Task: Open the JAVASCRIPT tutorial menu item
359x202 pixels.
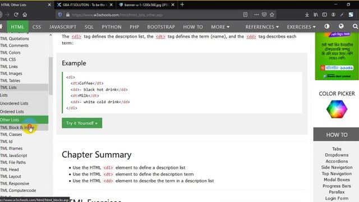Action: point(63,27)
